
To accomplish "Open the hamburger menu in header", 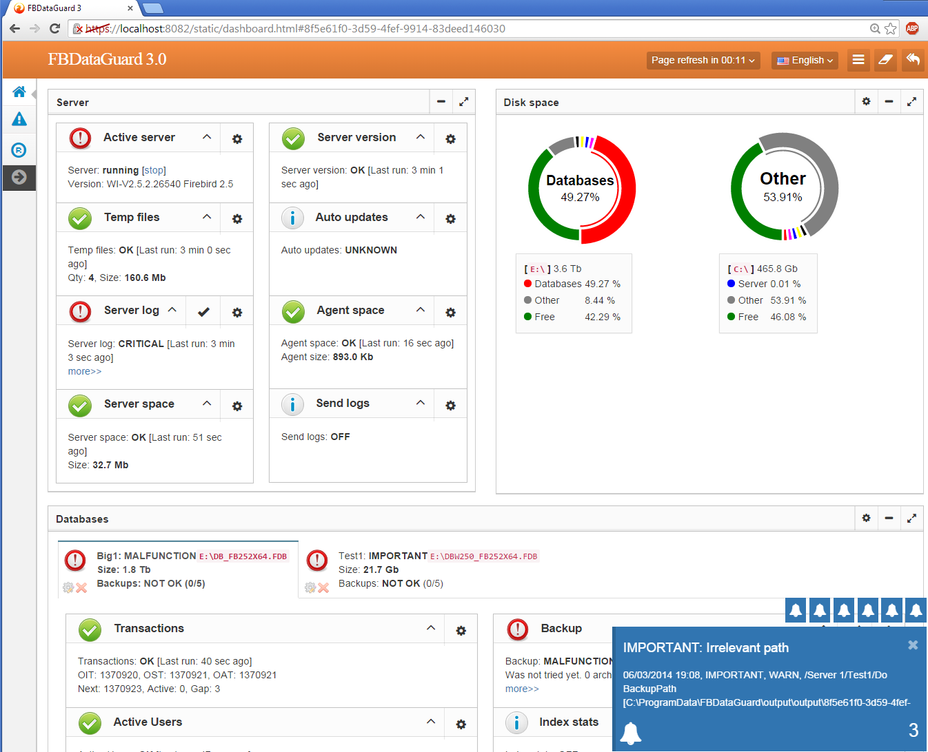I will pos(858,60).
